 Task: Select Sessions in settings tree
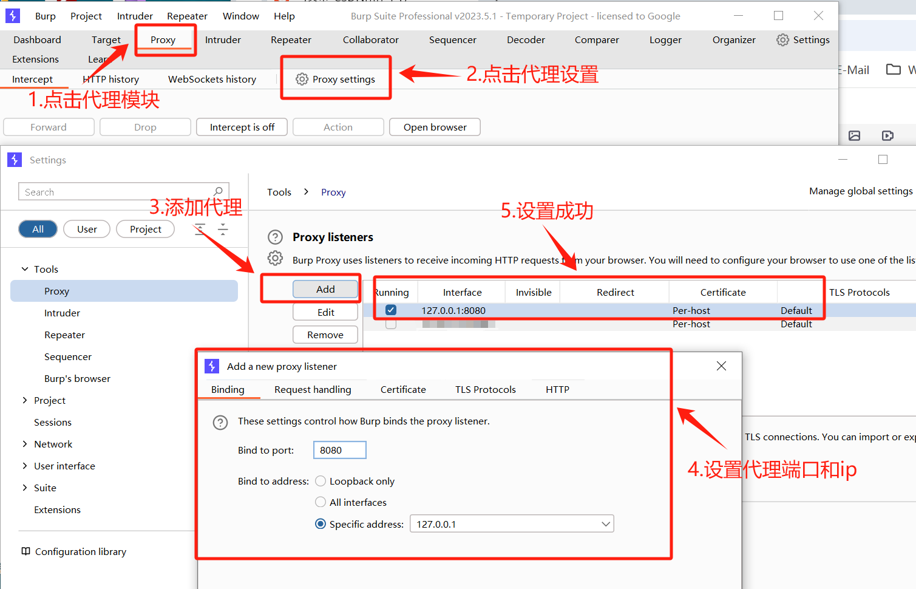tap(53, 422)
